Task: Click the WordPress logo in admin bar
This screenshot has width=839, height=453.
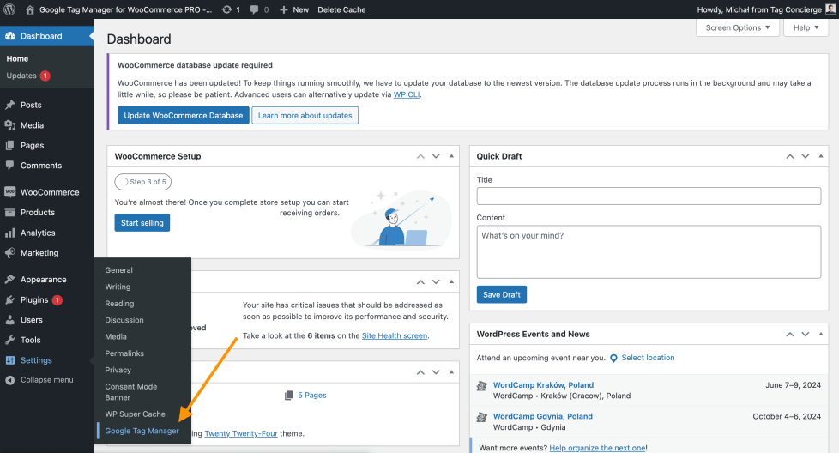Action: (9, 9)
